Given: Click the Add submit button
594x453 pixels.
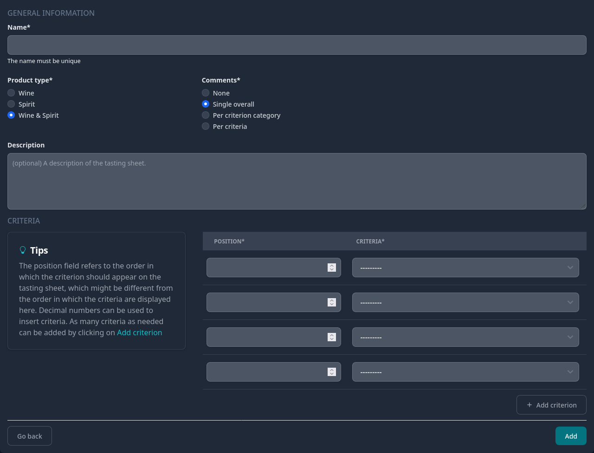Looking at the screenshot, I should point(571,436).
